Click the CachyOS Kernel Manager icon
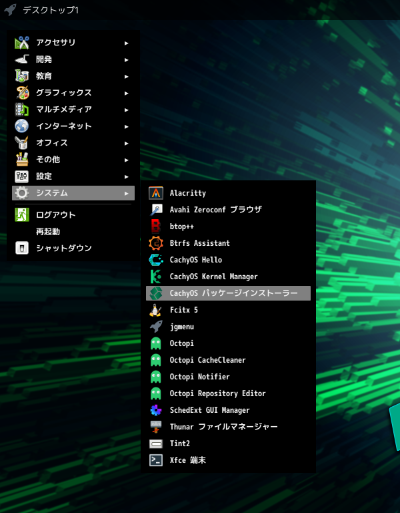 (x=156, y=277)
